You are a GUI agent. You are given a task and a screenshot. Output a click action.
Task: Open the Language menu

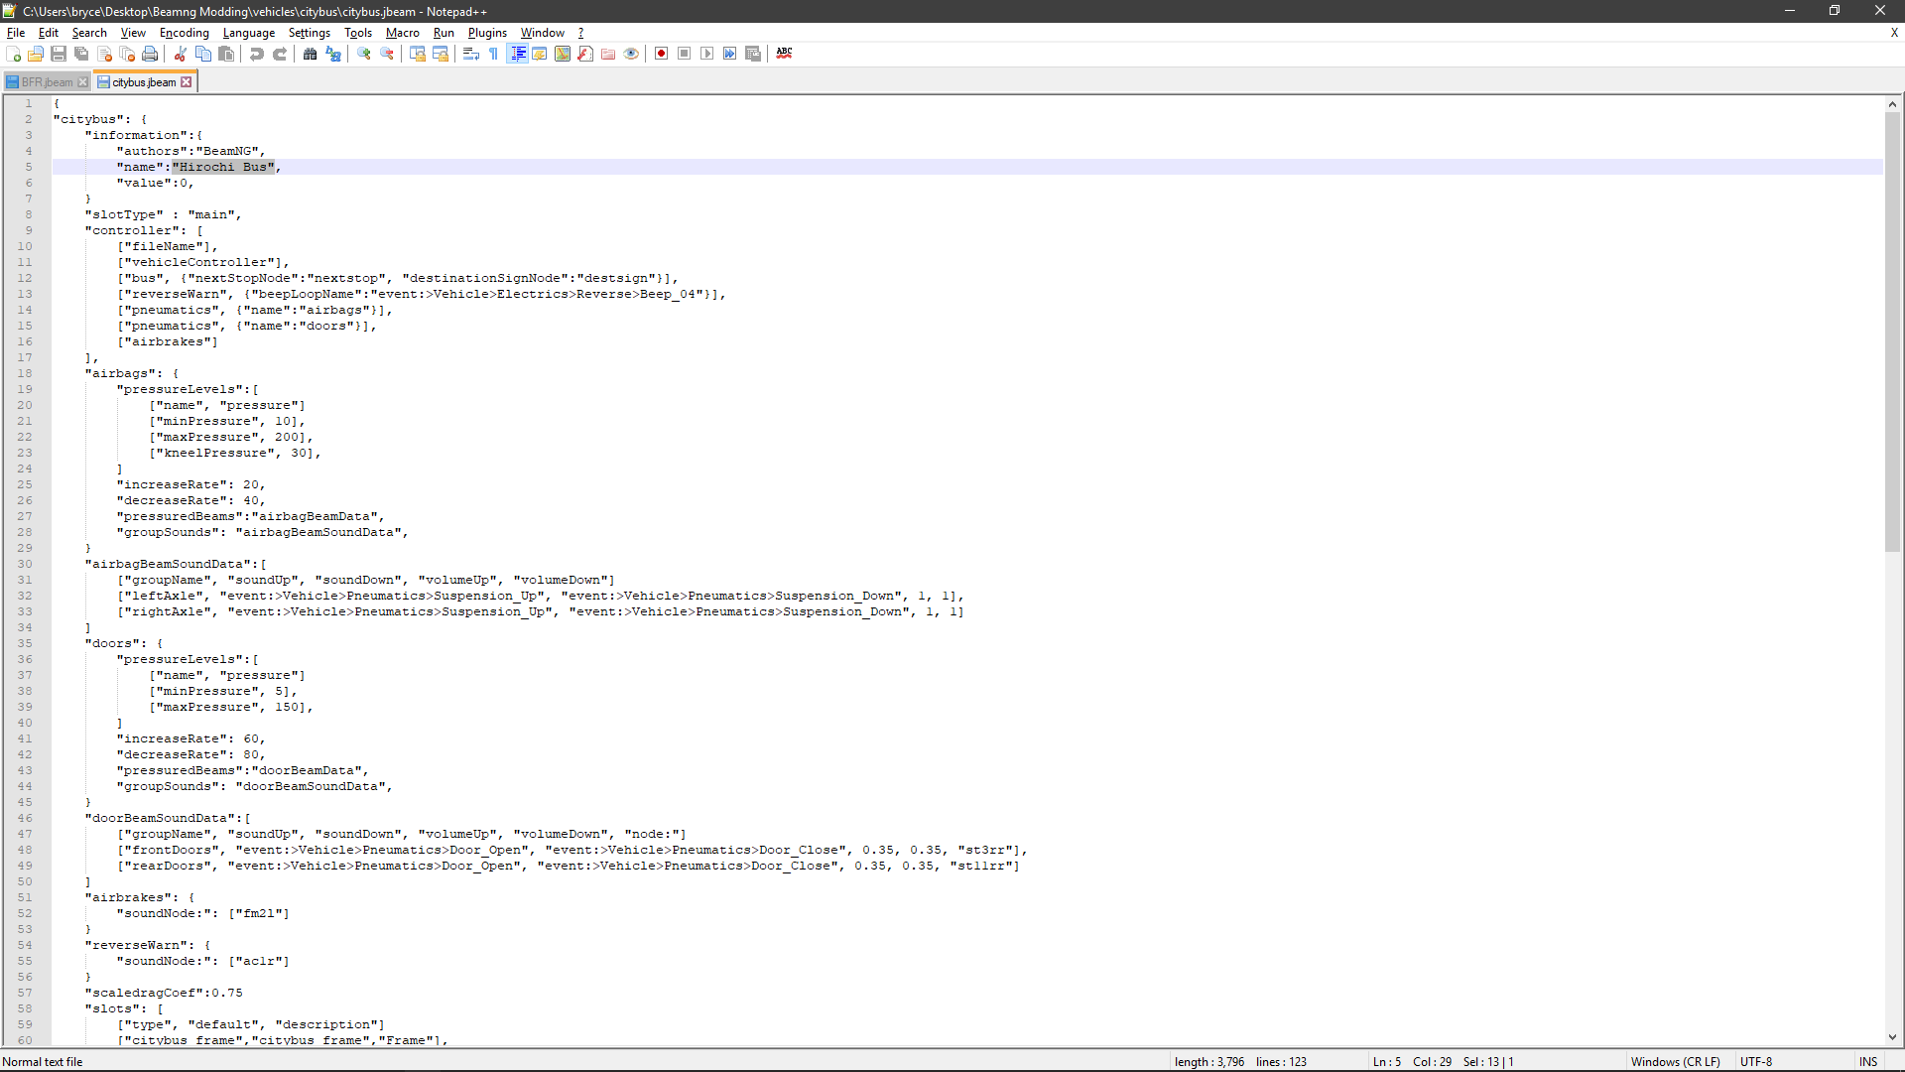248,33
